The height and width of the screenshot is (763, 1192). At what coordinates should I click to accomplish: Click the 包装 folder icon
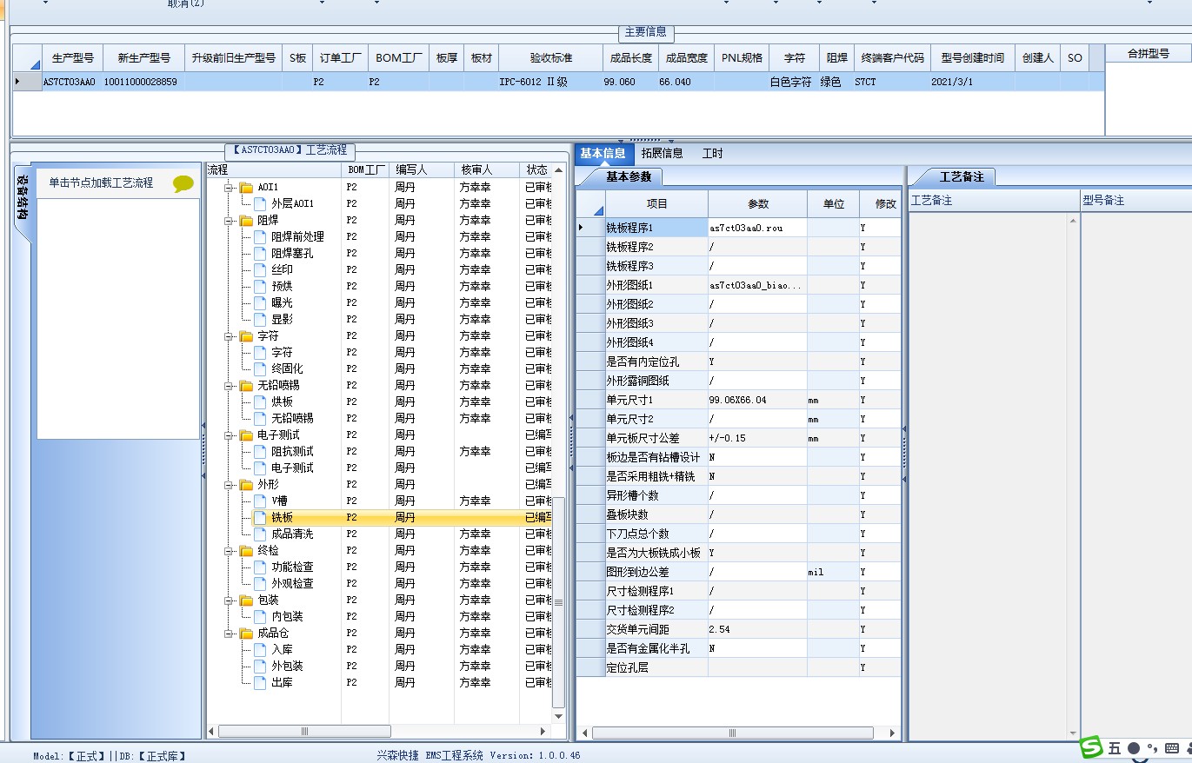(x=246, y=600)
